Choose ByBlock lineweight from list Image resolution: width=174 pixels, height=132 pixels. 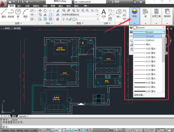[x=147, y=40]
